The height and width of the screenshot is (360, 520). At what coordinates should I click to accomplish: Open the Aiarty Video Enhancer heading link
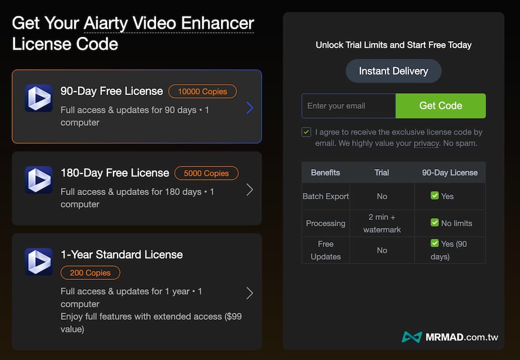click(x=169, y=23)
